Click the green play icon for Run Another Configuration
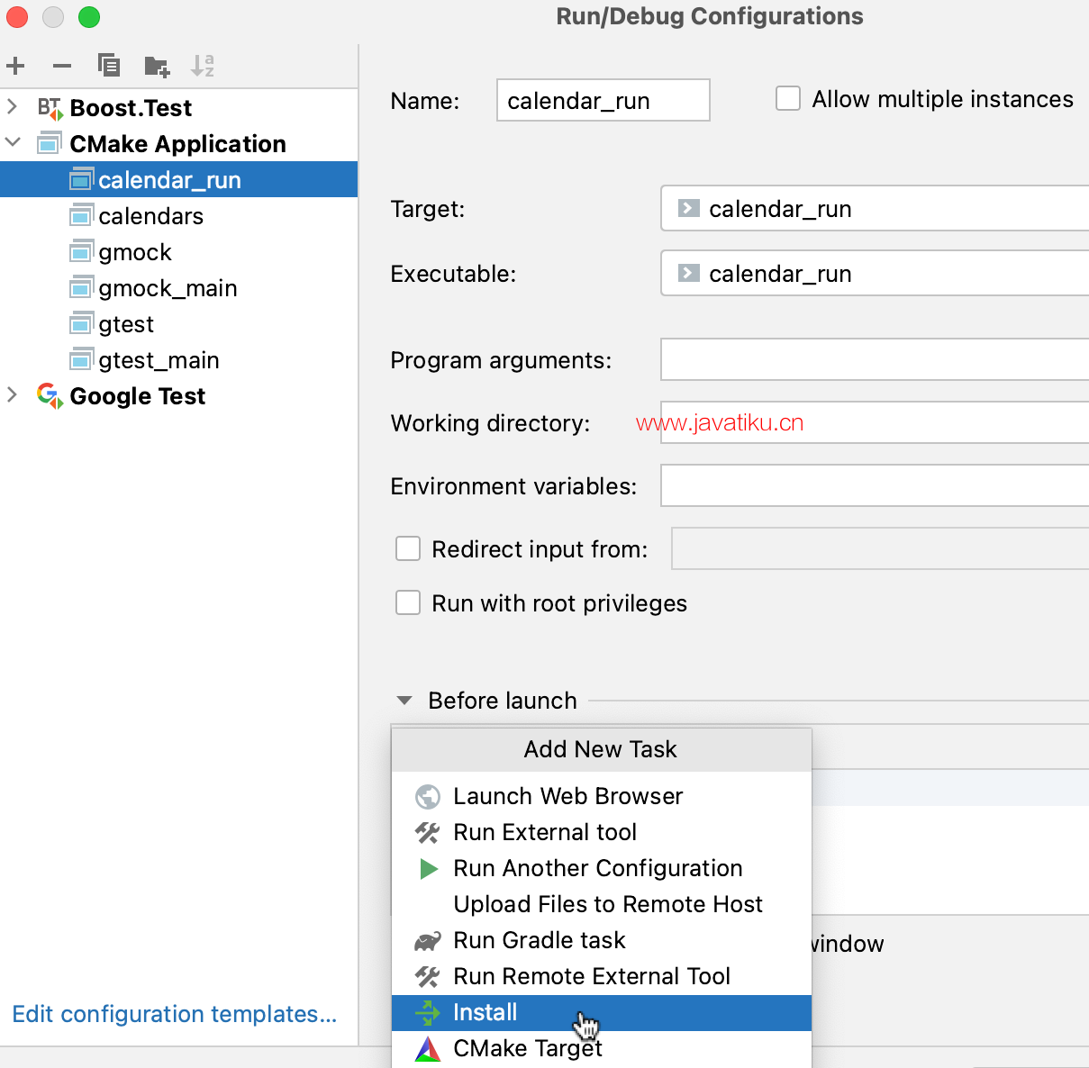 pos(429,869)
